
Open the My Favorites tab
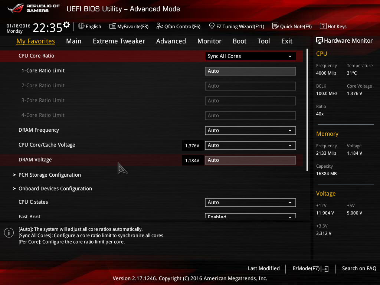point(36,41)
